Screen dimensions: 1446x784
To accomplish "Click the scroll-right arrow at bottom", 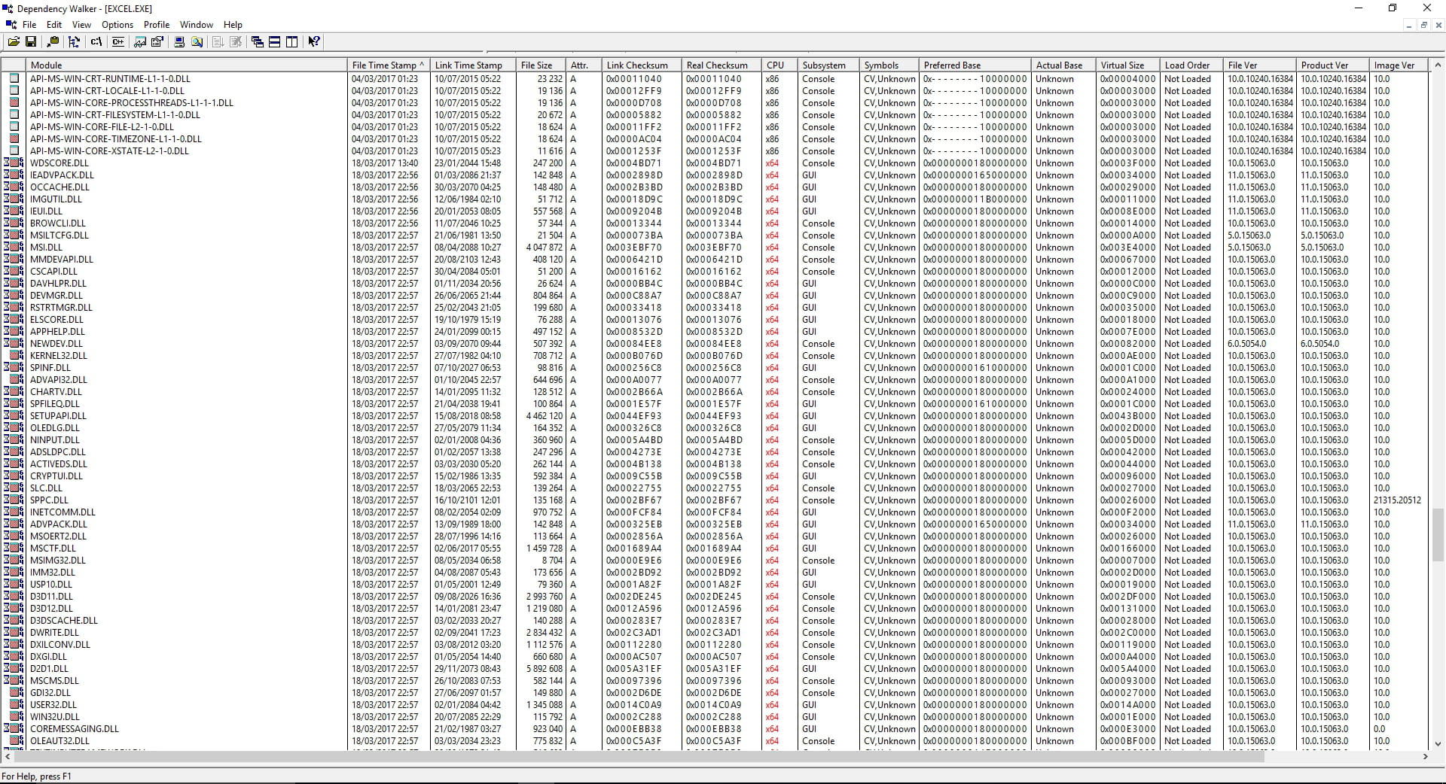I will pyautogui.click(x=1426, y=756).
